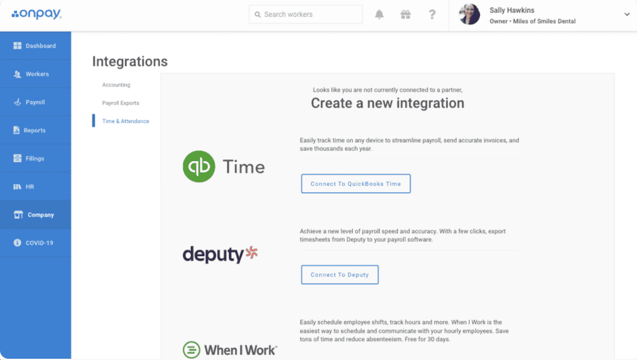Click the When I Work description text
The width and height of the screenshot is (637, 360).
(404, 331)
